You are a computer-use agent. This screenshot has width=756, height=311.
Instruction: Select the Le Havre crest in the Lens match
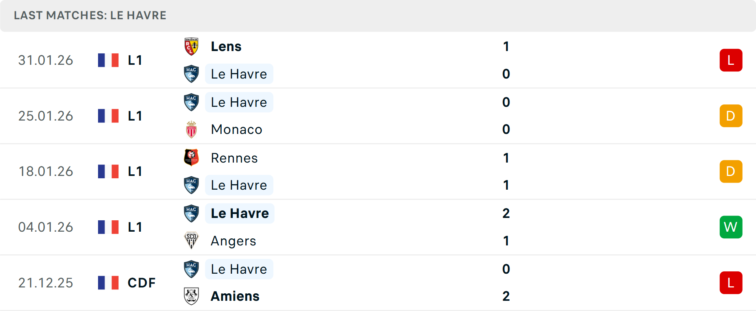point(191,74)
